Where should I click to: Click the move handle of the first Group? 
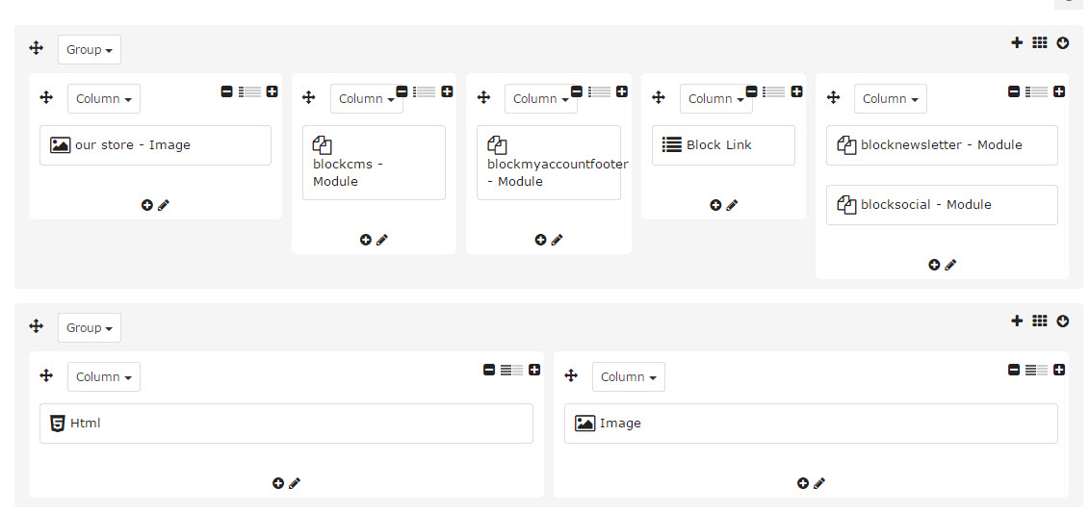tap(37, 49)
